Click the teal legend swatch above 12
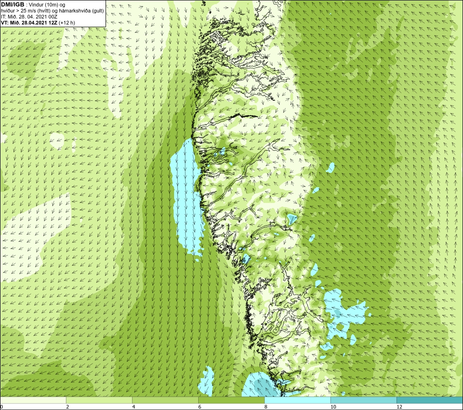Viewport: 463px width, 410px height. pos(430,400)
